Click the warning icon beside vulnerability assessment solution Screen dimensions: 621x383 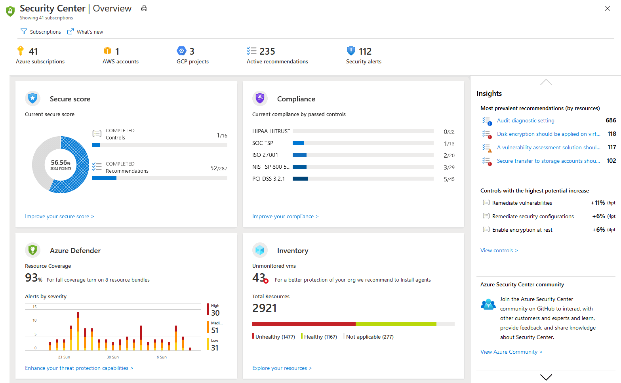coord(487,148)
